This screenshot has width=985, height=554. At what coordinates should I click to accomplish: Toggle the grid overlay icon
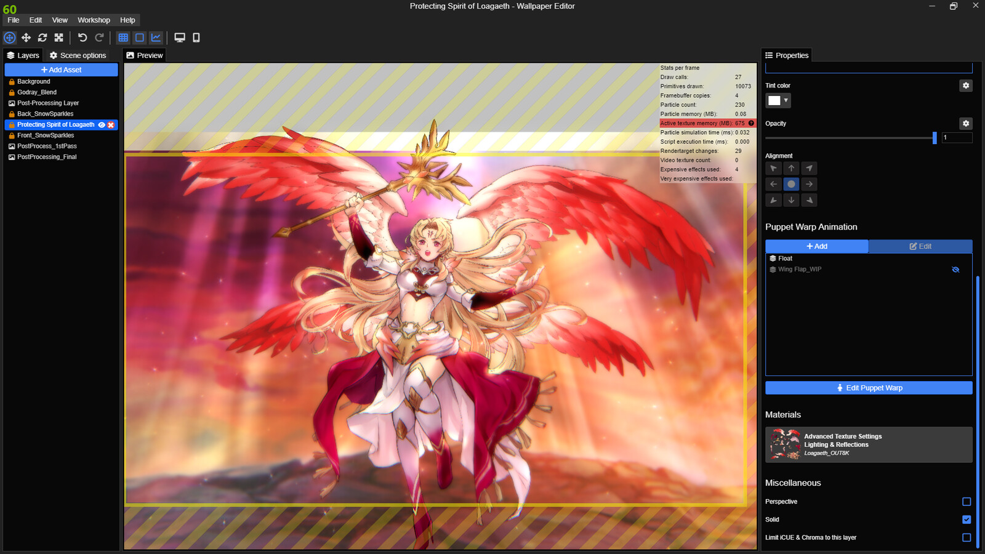123,38
